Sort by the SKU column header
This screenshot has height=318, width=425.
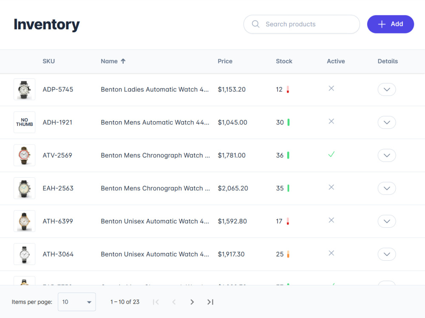tap(49, 61)
